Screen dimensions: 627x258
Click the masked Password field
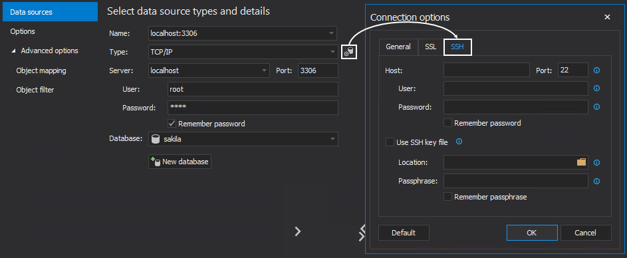[x=253, y=108]
